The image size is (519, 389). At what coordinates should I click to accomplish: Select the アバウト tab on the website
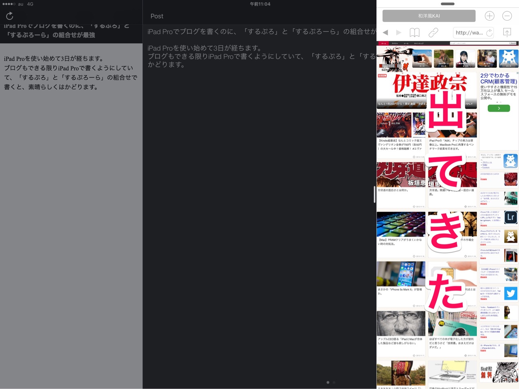click(x=395, y=43)
